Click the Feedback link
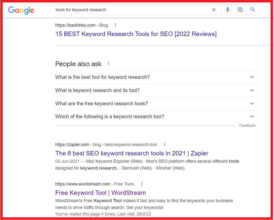 click(x=247, y=125)
